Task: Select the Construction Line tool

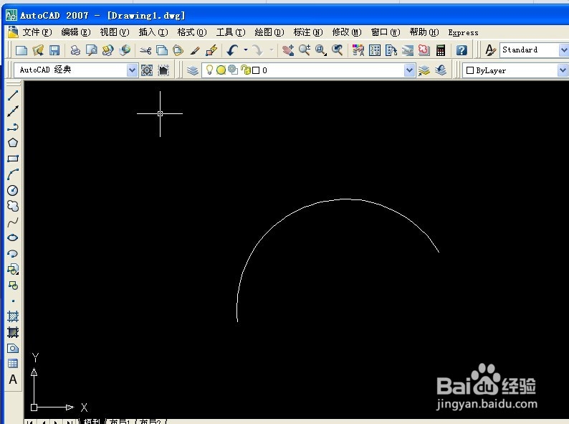Action: pyautogui.click(x=13, y=111)
